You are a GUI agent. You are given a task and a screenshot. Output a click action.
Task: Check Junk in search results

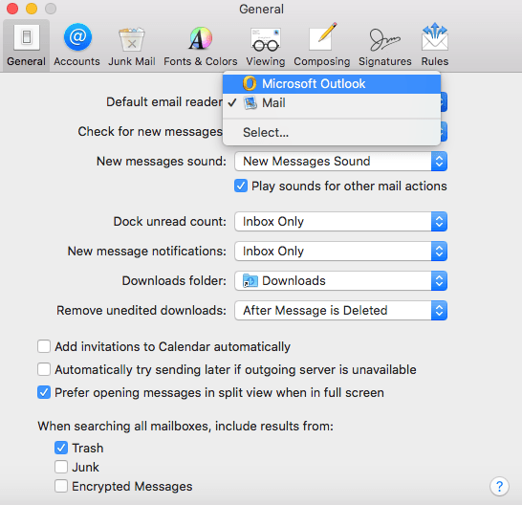[x=61, y=468]
